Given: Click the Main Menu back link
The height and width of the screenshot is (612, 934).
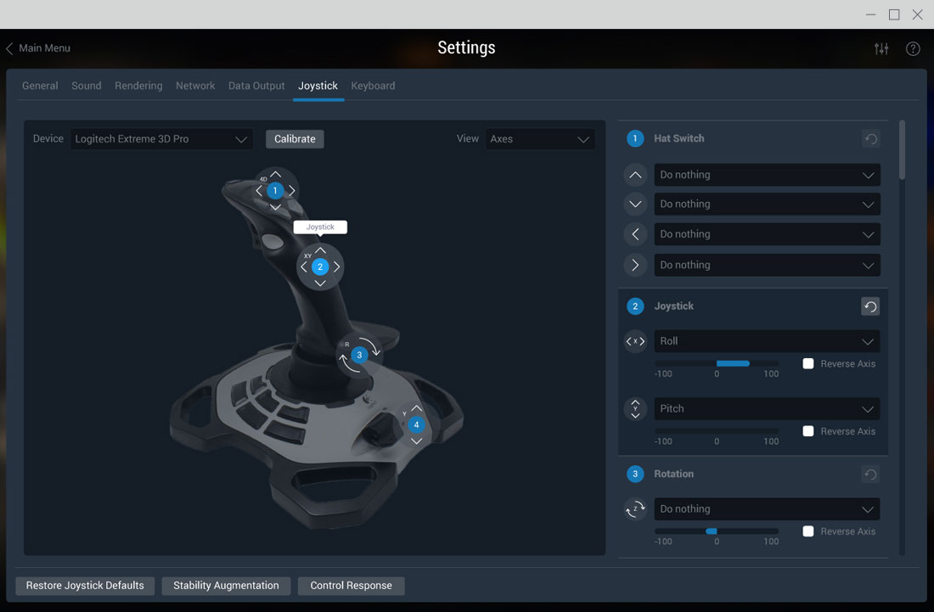Looking at the screenshot, I should 45,48.
